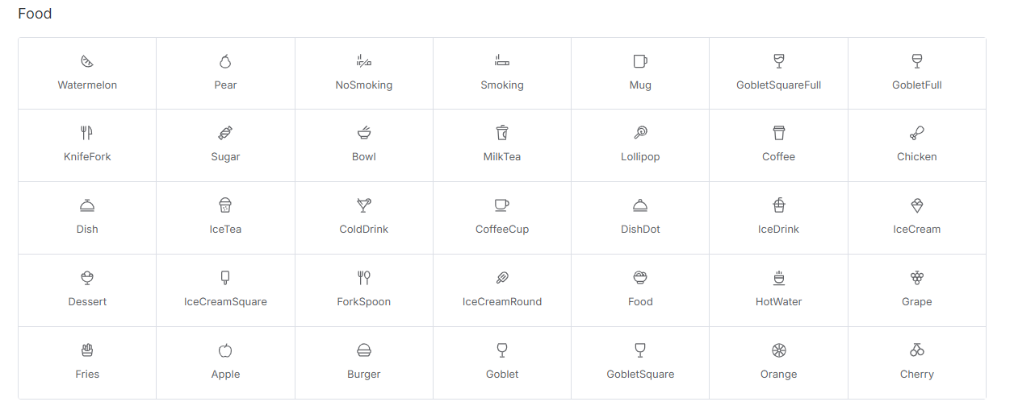Screen dimensions: 1014x410
Task: Choose the ForkSpoon icon
Action: (364, 278)
